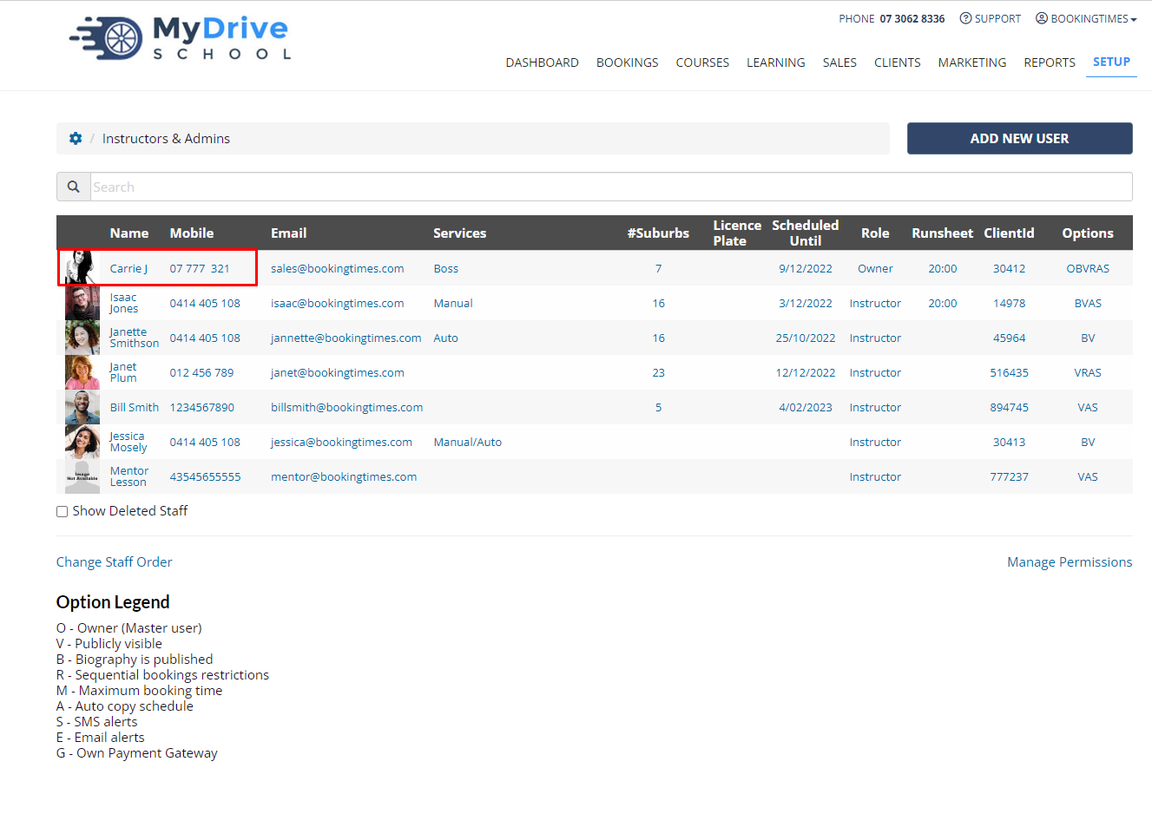Click the VRAS options for Janet Plum

click(x=1088, y=372)
